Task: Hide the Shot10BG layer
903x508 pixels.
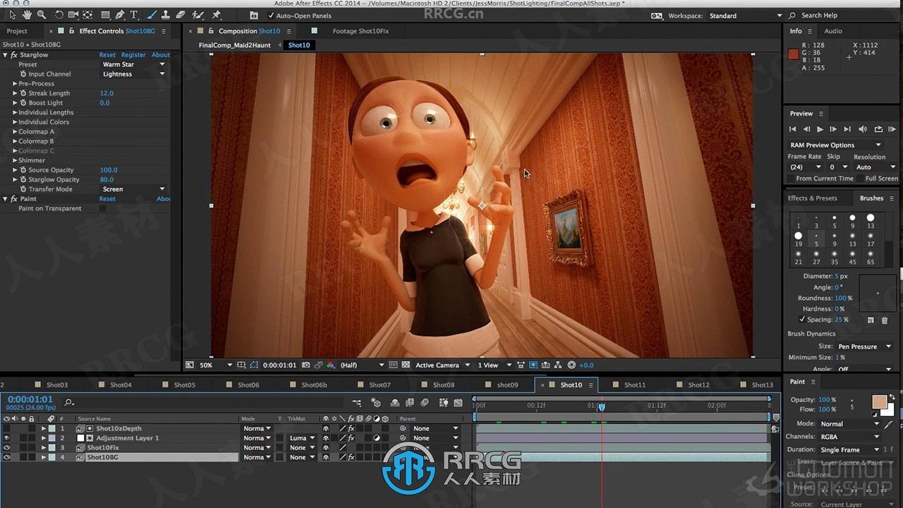Action: coord(6,457)
